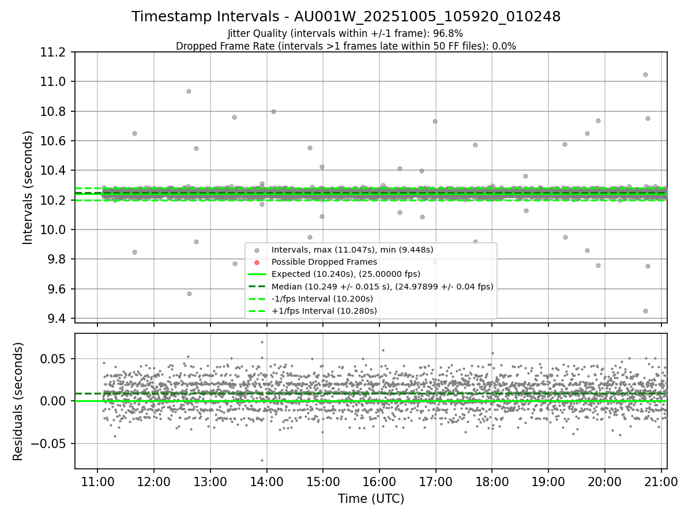
Task: Click the 'Dropped Frame Rate' 0.0% subtitle line
Action: 346,46
